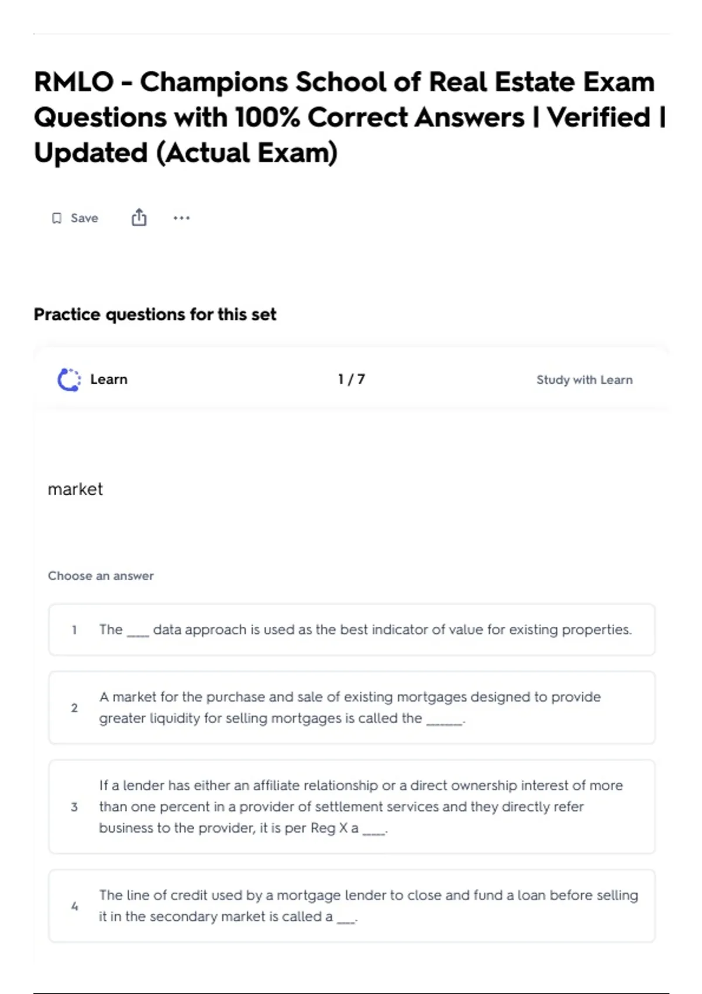702x994 pixels.
Task: Choose answer 4 about line of credit
Action: pos(352,906)
